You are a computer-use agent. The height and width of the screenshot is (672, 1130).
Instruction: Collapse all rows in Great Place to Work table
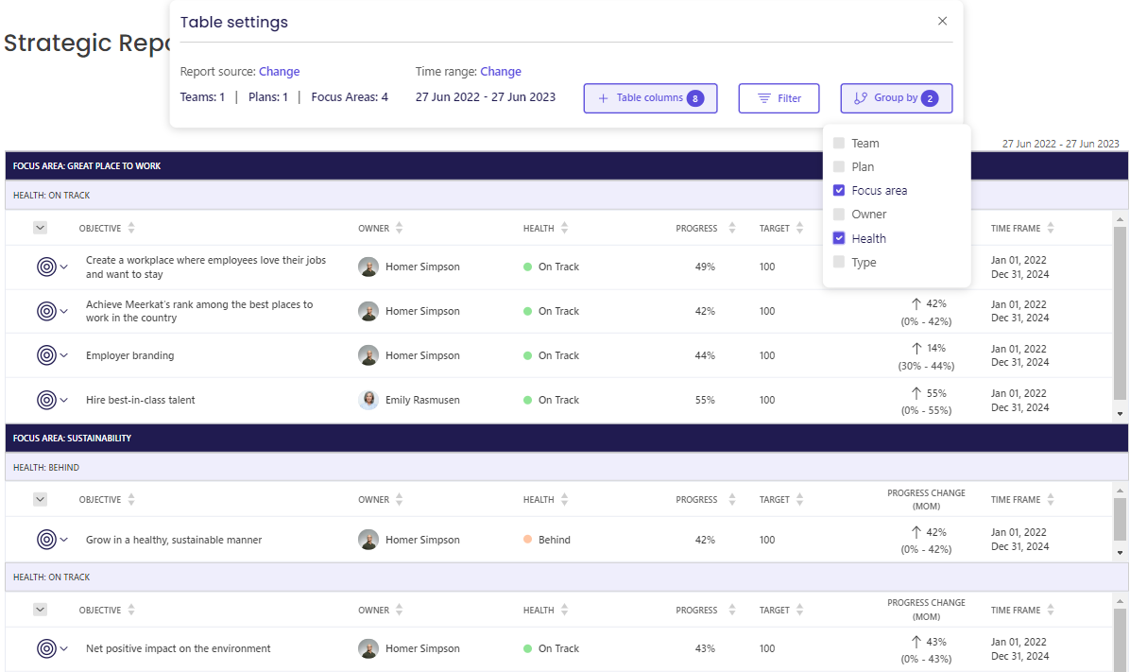click(40, 228)
